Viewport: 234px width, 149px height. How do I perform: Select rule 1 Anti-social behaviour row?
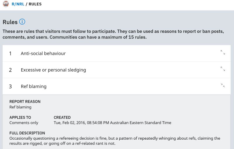click(x=116, y=53)
